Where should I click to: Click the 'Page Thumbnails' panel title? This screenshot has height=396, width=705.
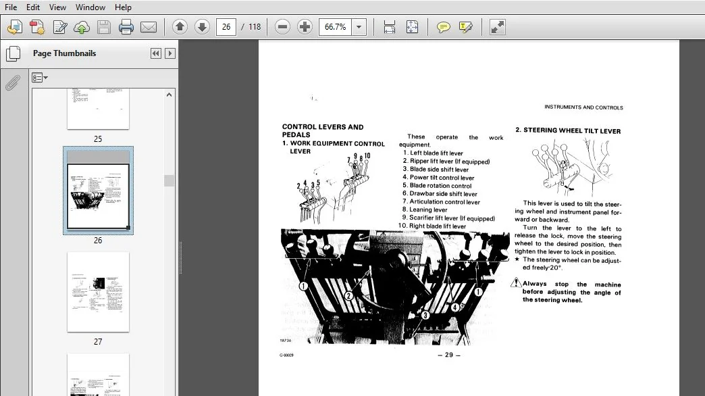coord(64,53)
